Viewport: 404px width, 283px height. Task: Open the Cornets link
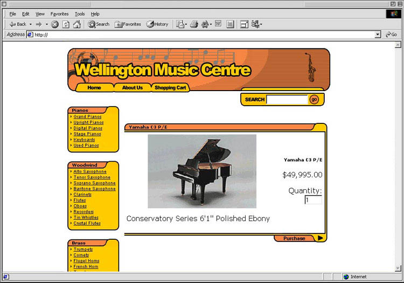(x=81, y=255)
